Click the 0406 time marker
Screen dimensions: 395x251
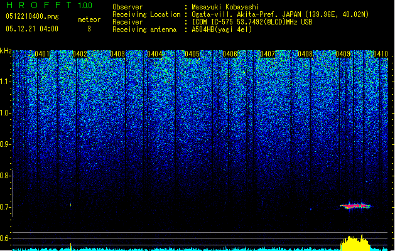click(x=230, y=54)
